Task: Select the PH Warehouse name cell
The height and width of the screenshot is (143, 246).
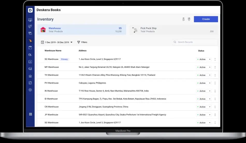Action: 52,83
